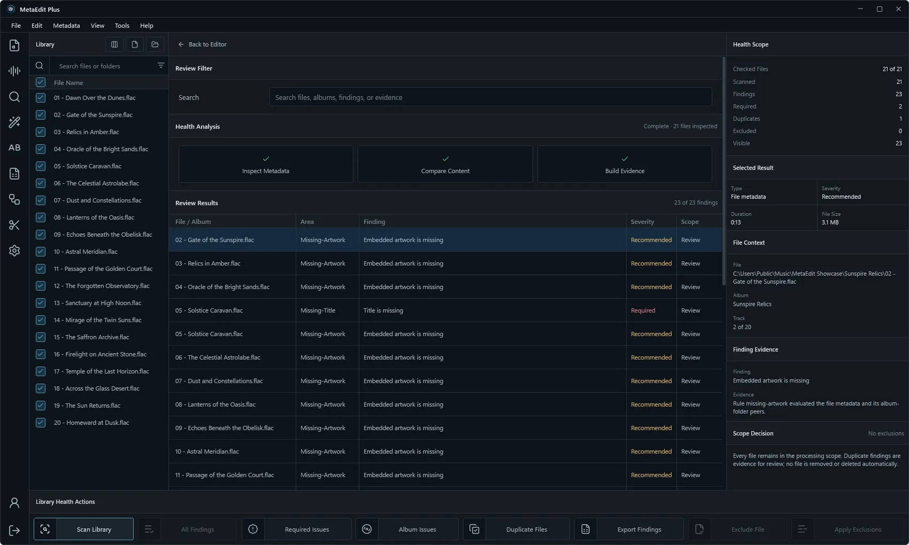This screenshot has width=909, height=545.
Task: Click the Album Issues disc icon
Action: (x=367, y=529)
